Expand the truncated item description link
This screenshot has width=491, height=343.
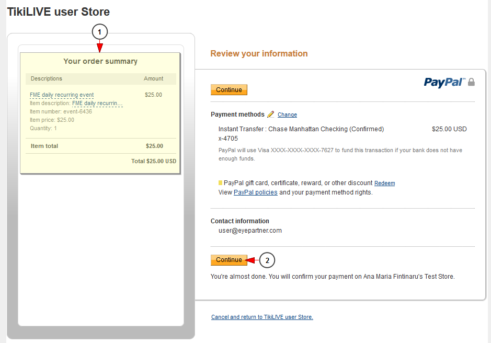point(97,103)
